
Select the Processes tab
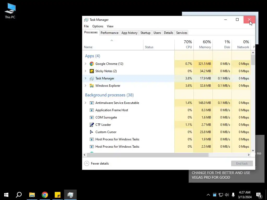tap(91, 32)
